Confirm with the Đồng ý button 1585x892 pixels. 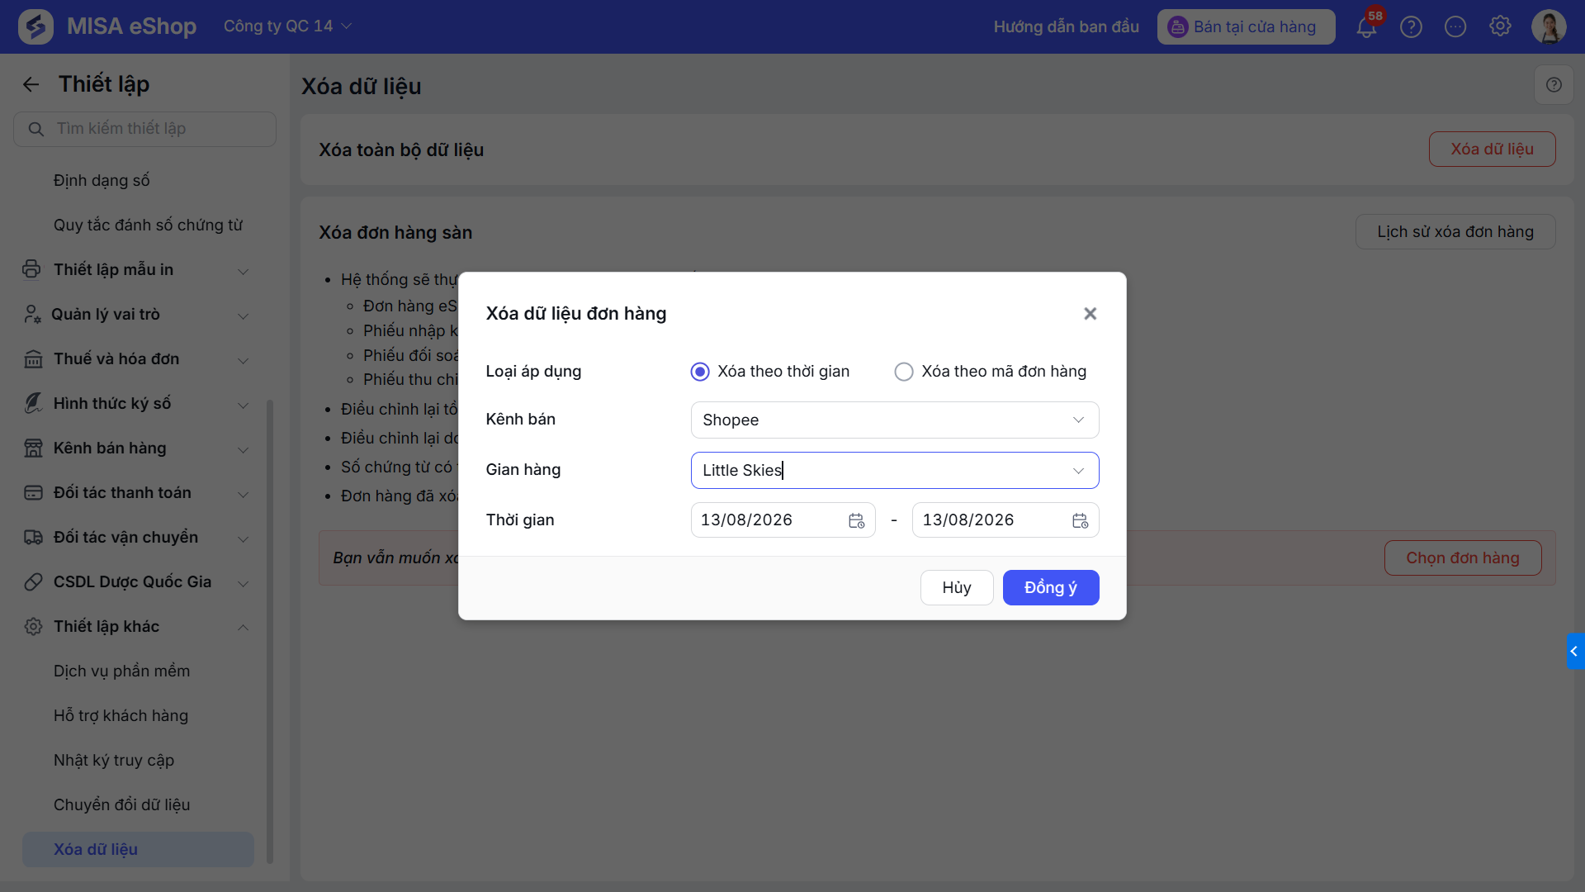click(1051, 587)
